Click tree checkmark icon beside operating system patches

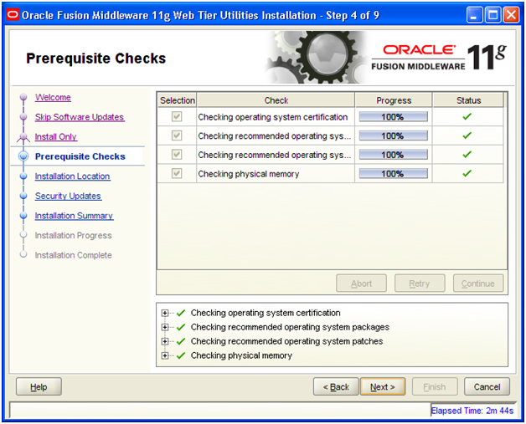[x=181, y=341]
